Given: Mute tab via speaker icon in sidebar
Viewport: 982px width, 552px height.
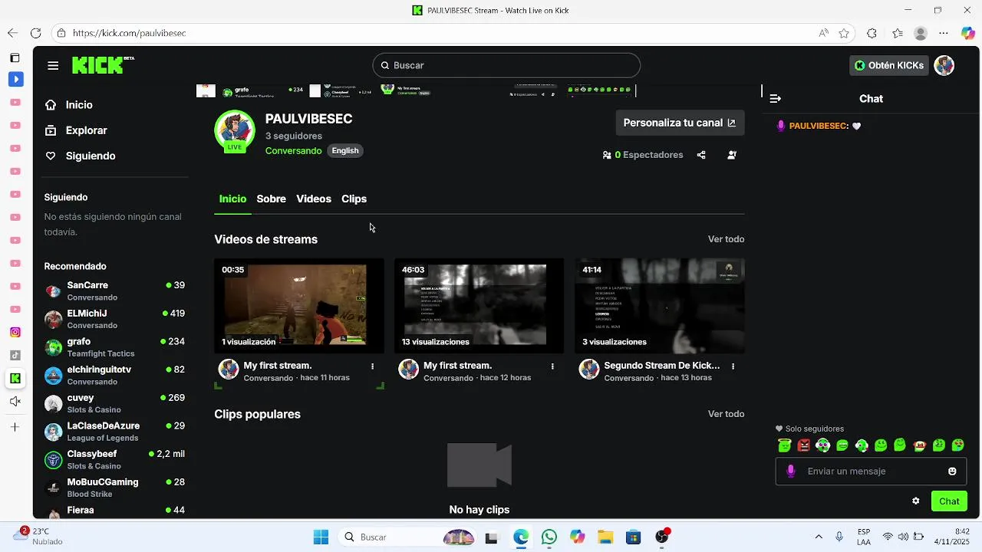Looking at the screenshot, I should click(x=15, y=402).
